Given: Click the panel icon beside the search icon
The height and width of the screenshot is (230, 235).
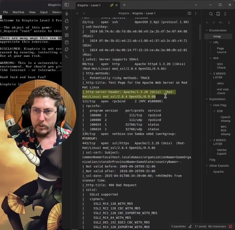Looking at the screenshot, I should click(x=218, y=14).
